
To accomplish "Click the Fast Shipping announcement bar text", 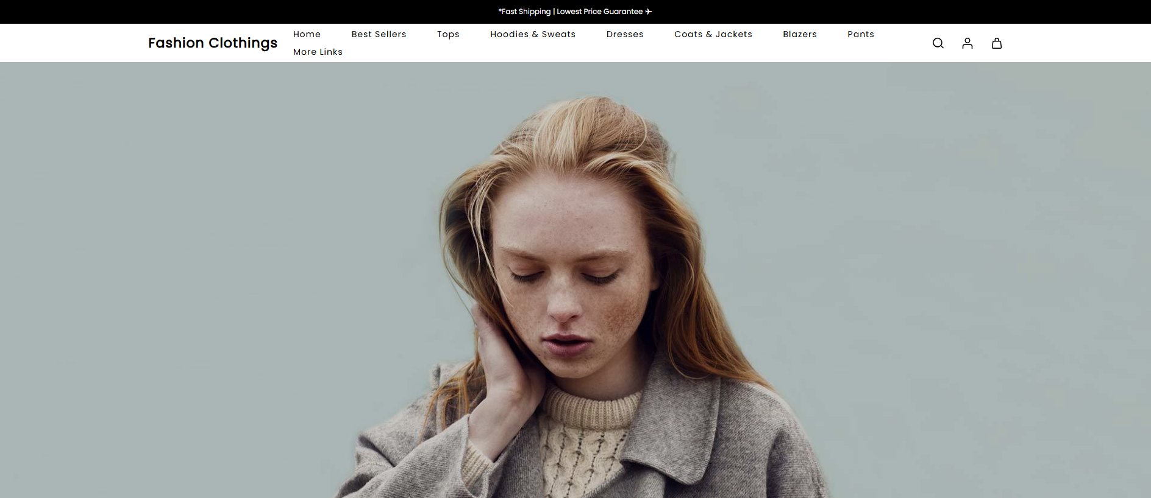I will tap(575, 12).
